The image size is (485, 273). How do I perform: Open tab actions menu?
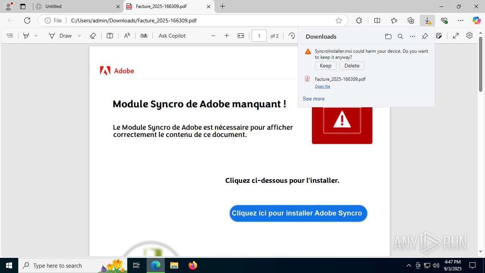(x=23, y=6)
